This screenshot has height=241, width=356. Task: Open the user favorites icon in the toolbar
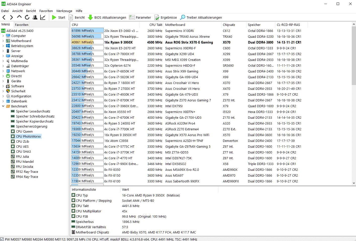pyautogui.click(x=35, y=17)
